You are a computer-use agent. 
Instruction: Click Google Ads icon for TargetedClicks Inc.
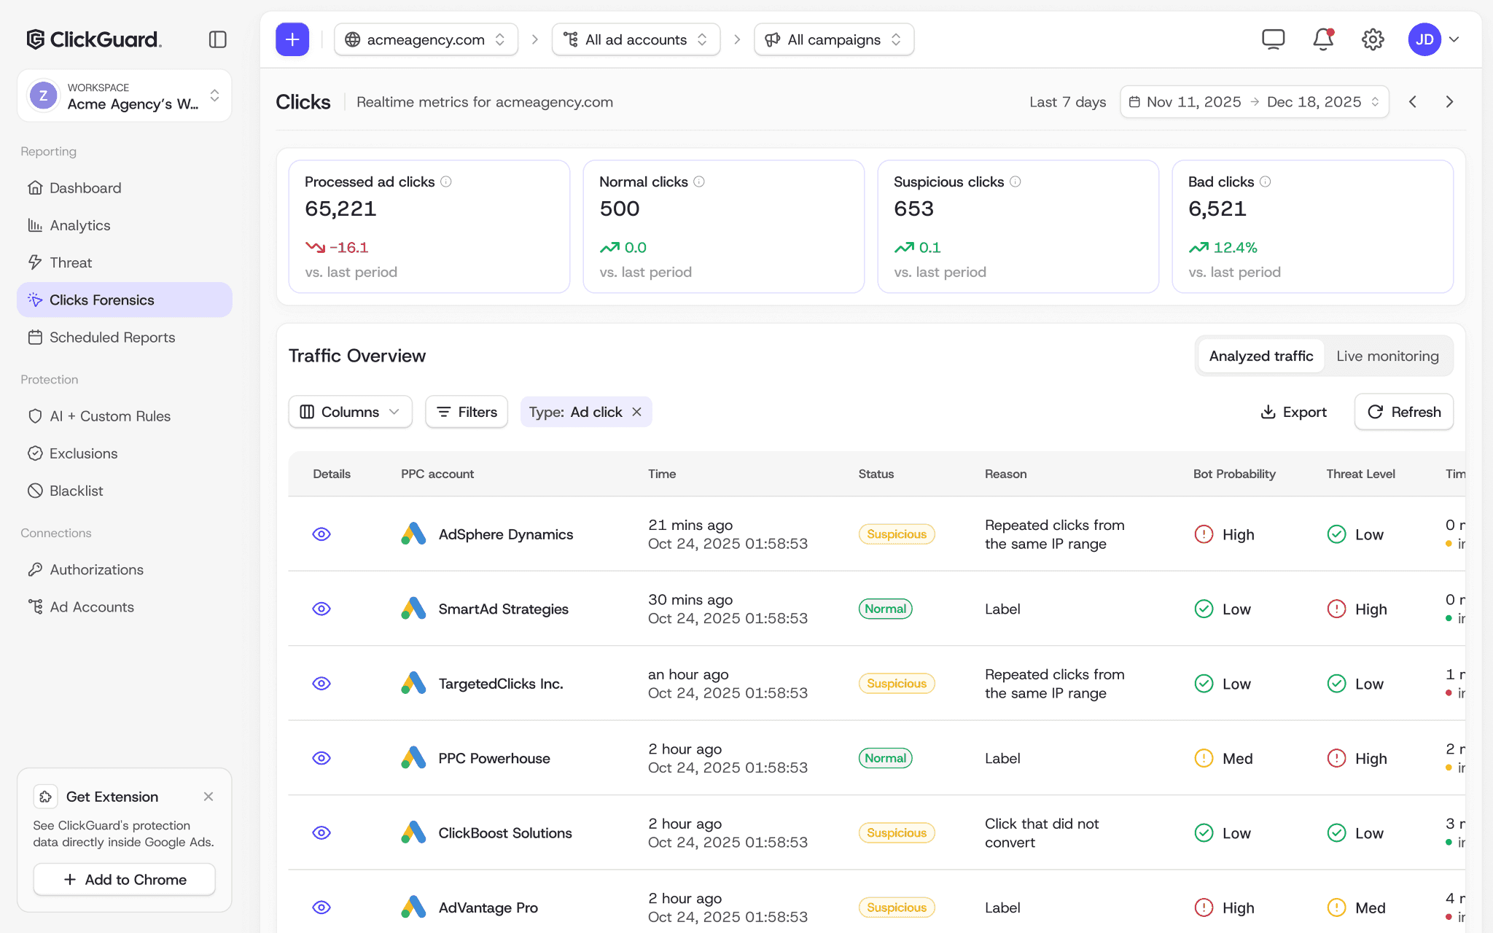point(413,683)
